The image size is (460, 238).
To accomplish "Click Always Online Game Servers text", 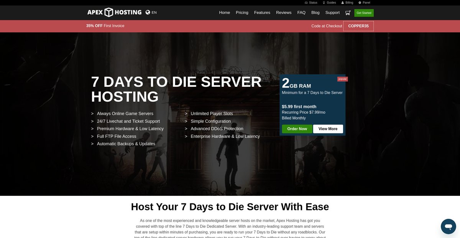I will click(125, 114).
